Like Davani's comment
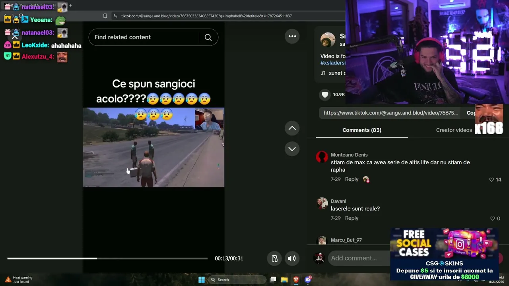Image resolution: width=509 pixels, height=286 pixels. coord(493,218)
